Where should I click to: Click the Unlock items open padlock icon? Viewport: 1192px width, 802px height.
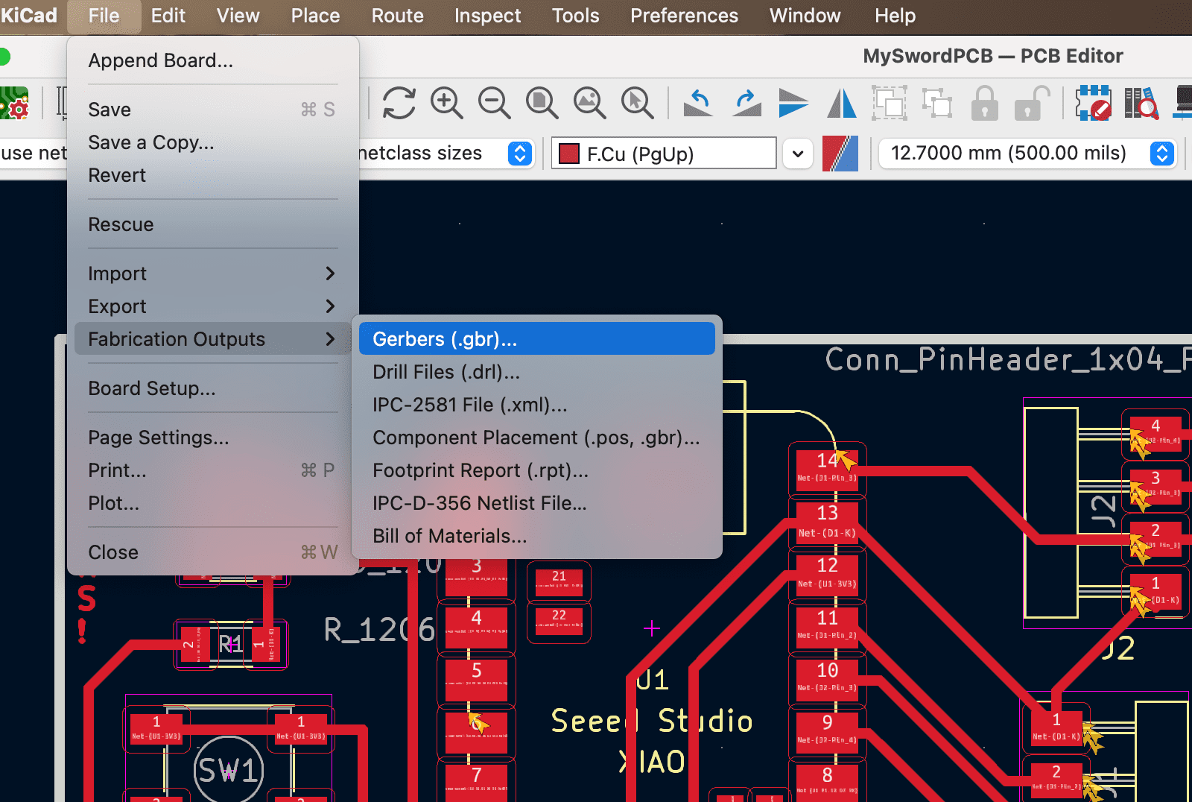click(1032, 103)
